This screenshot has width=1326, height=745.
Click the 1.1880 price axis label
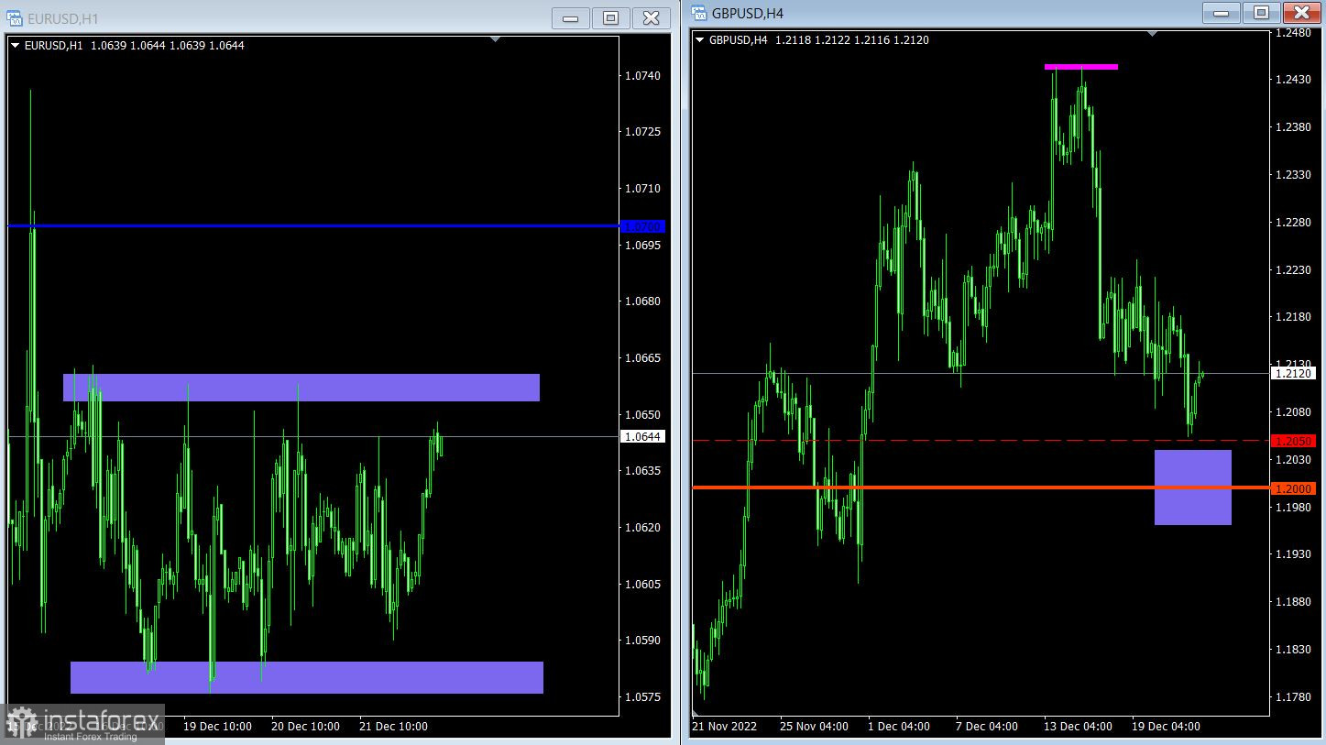[x=1293, y=602]
